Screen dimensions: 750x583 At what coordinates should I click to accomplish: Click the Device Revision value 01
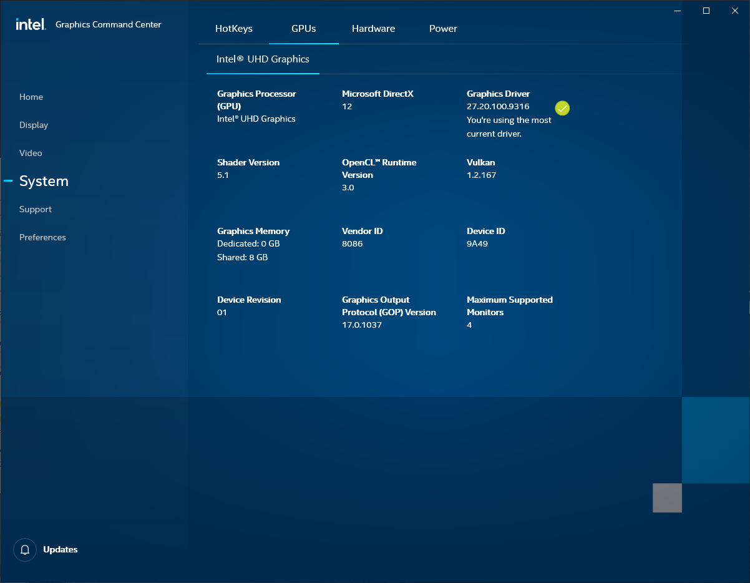[222, 312]
